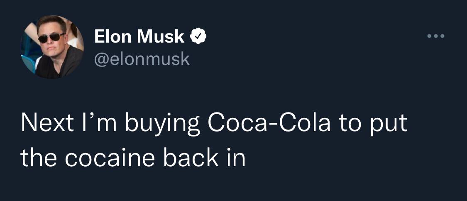Click the blue verified checkmark badge

tap(198, 37)
